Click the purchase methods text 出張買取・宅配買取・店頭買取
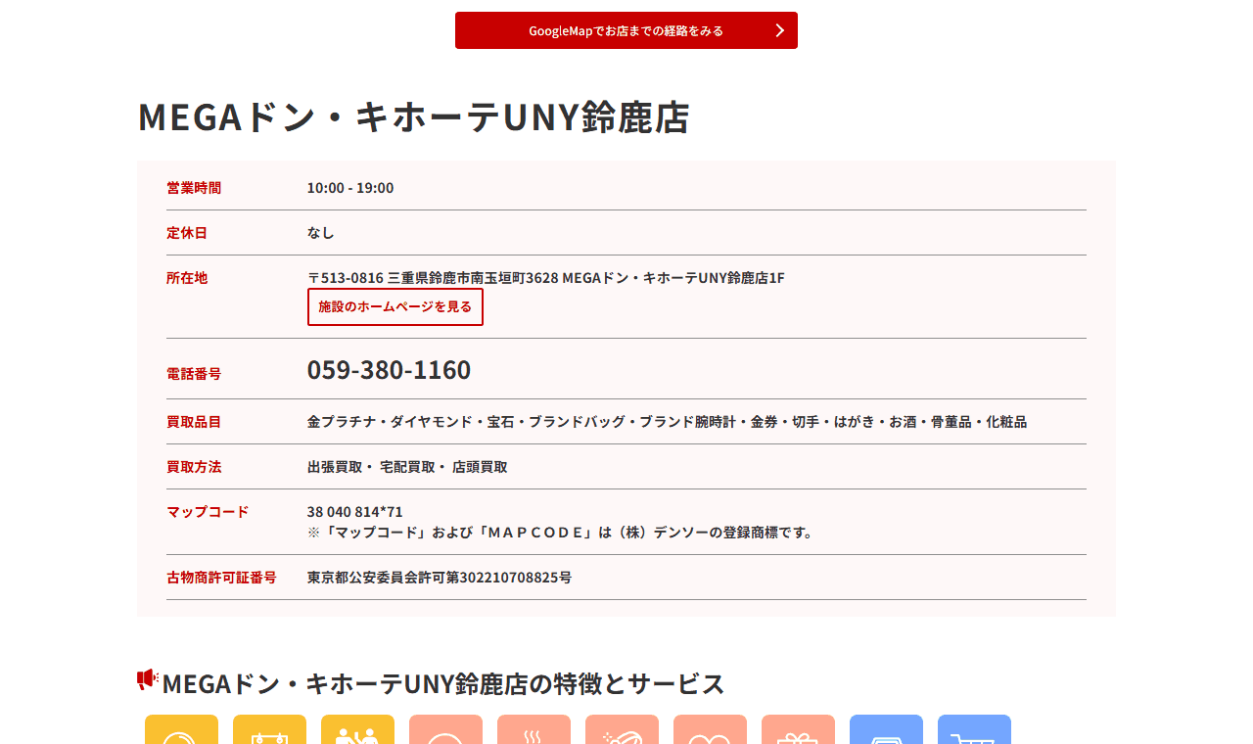Image resolution: width=1253 pixels, height=744 pixels. click(x=407, y=467)
